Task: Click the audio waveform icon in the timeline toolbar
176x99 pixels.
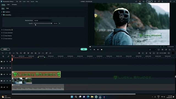Action: point(43,53)
